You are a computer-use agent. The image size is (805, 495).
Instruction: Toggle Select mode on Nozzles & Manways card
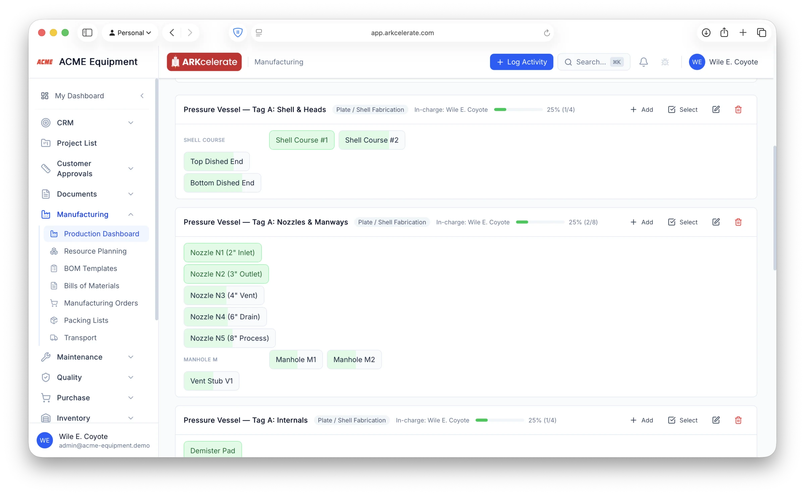(x=683, y=222)
